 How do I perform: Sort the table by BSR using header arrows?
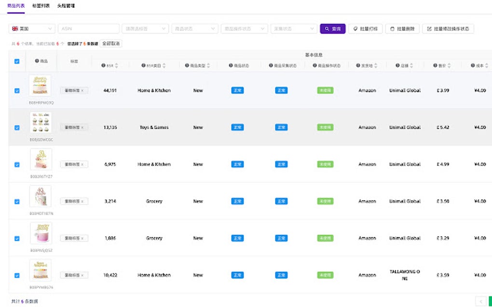point(116,65)
